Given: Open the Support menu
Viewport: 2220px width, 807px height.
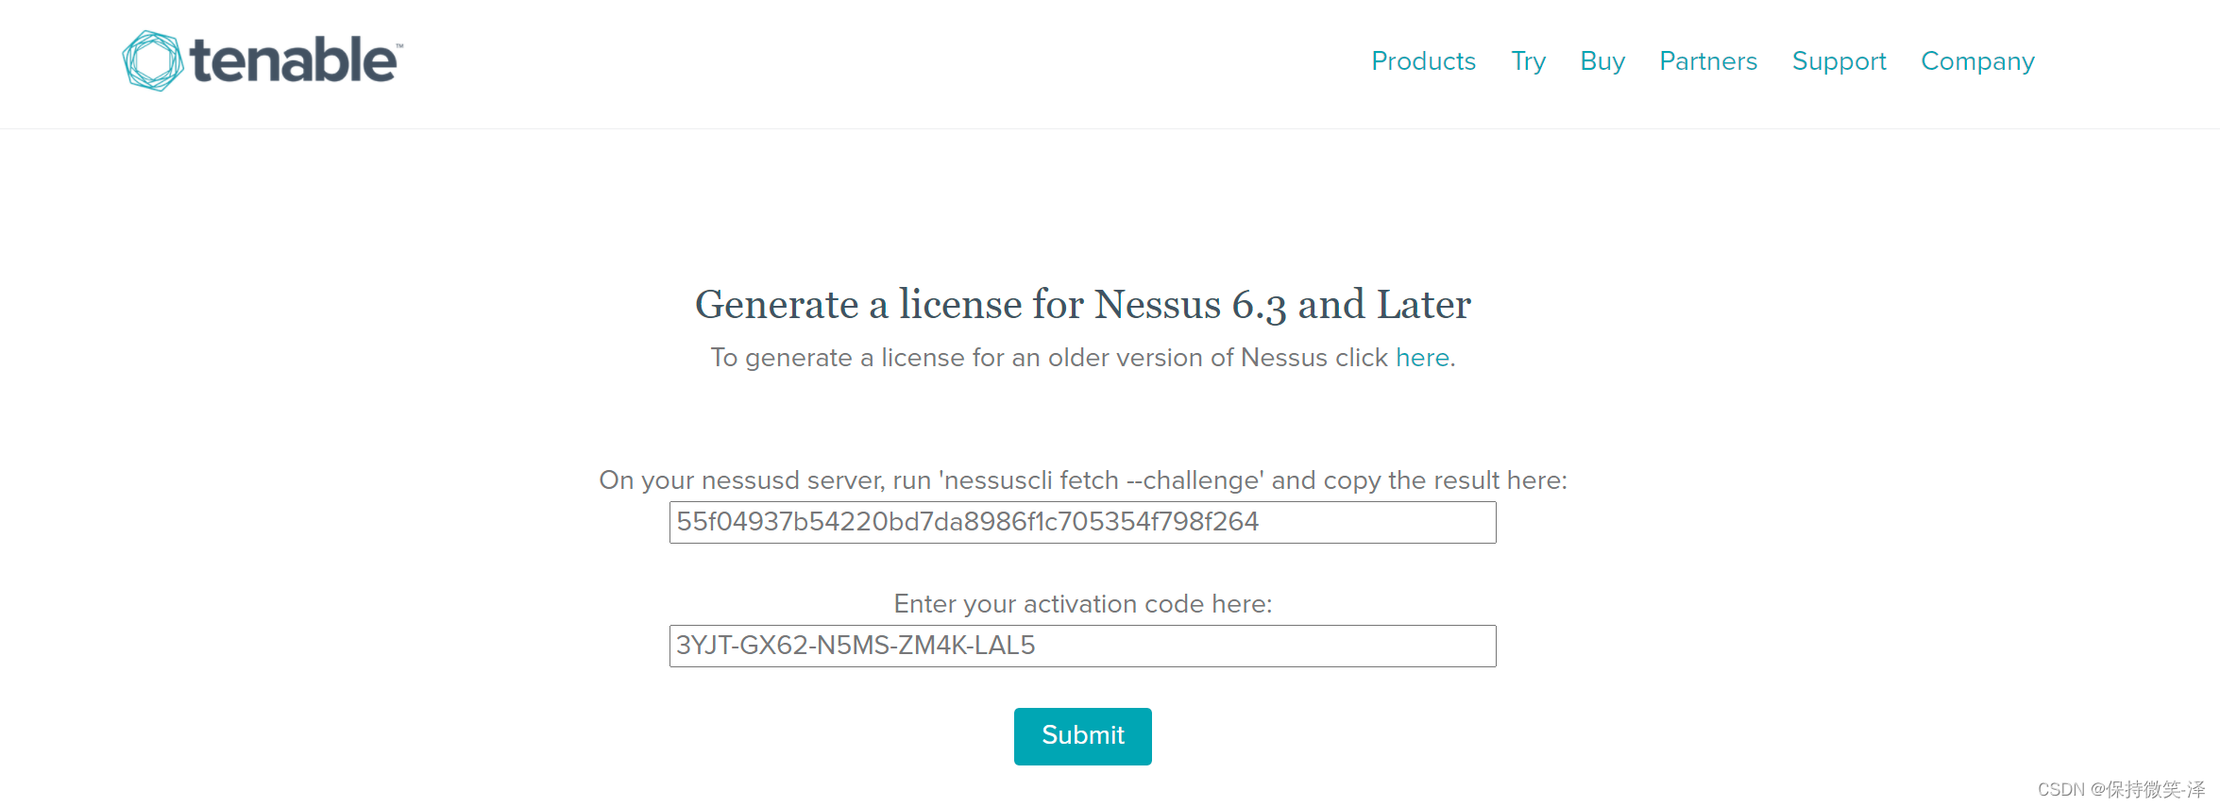Looking at the screenshot, I should tap(1839, 61).
